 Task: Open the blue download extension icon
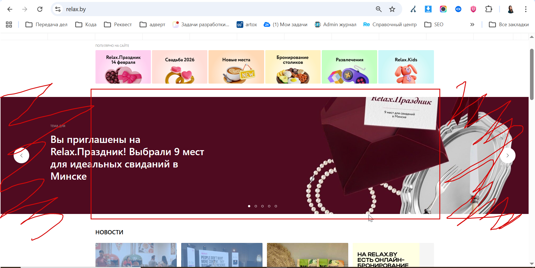tap(428, 9)
